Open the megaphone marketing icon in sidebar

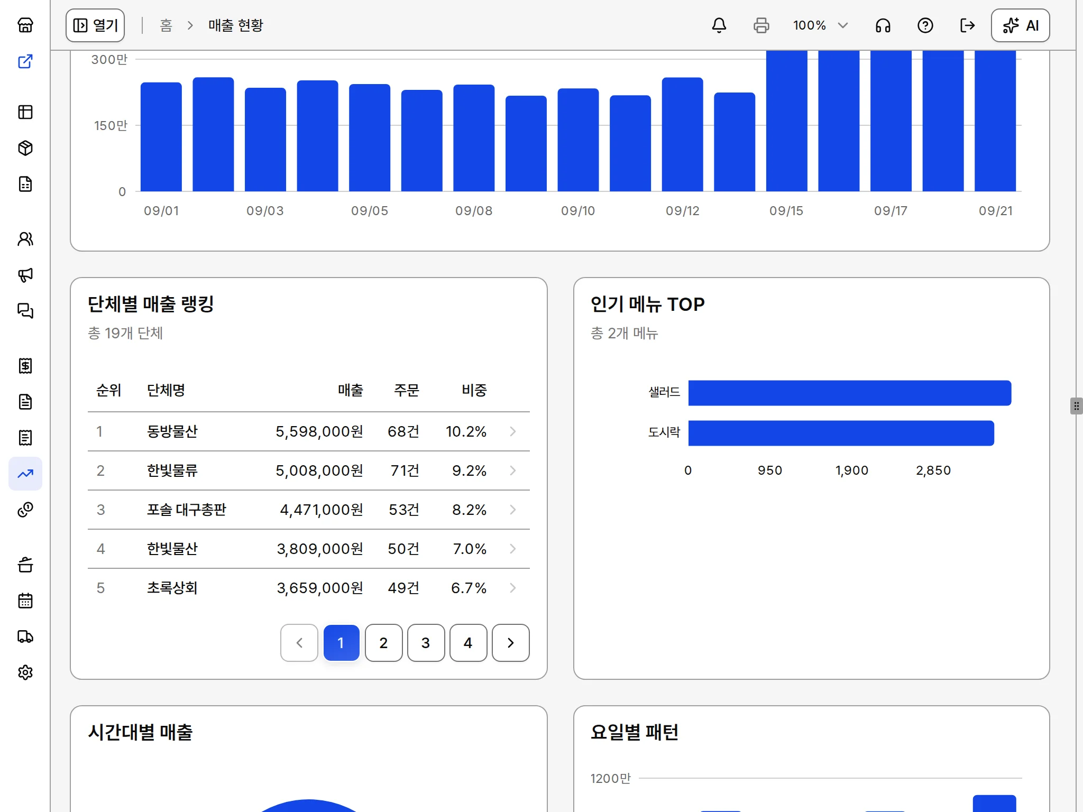click(25, 275)
